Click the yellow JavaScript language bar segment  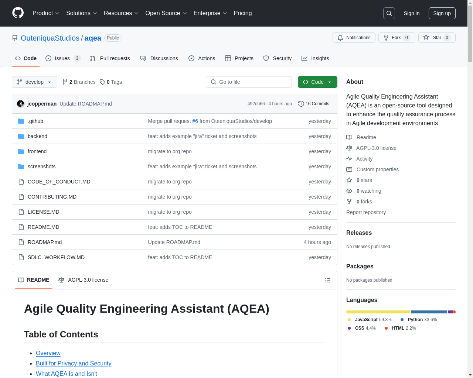[x=378, y=312]
